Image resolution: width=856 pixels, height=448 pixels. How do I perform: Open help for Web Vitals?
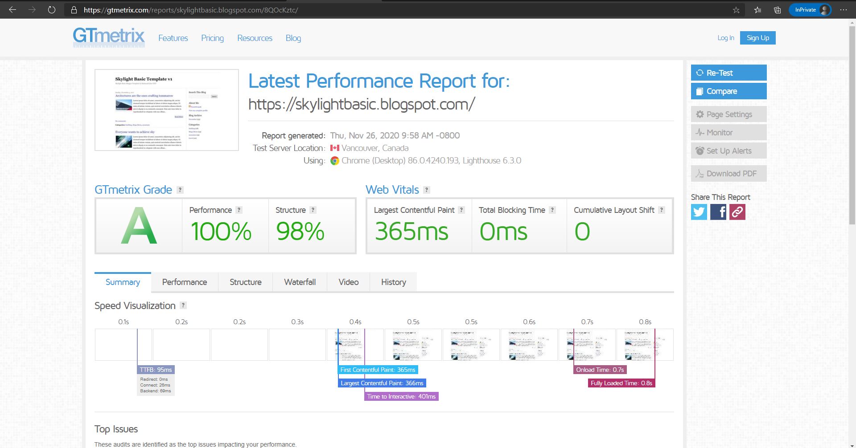pyautogui.click(x=427, y=190)
